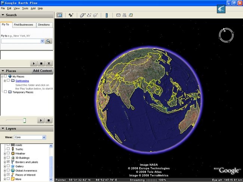Collapse the Places panel
The image size is (243, 182).
(x=3, y=71)
